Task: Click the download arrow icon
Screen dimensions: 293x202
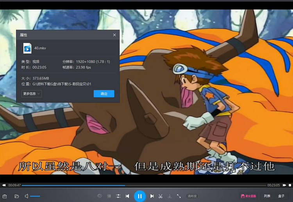Action: coord(170,196)
